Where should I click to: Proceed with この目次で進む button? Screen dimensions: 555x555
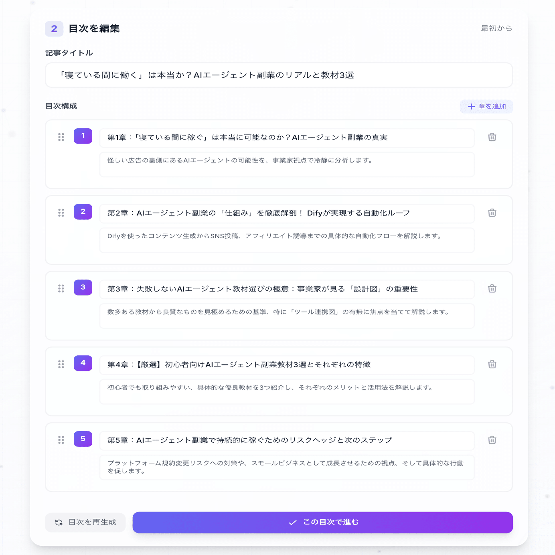click(x=323, y=523)
